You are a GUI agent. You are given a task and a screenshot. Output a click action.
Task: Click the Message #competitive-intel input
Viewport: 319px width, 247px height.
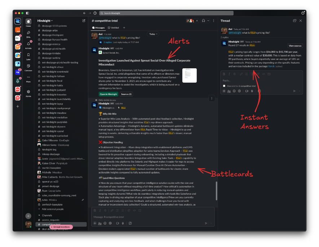pos(153,217)
